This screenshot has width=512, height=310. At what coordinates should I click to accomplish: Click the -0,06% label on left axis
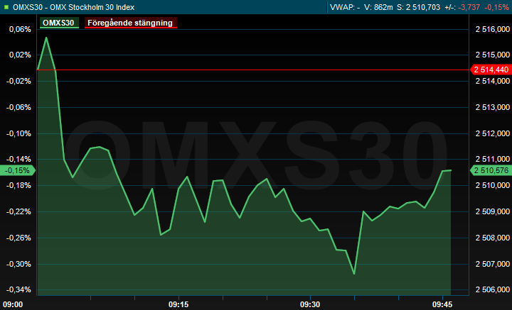coord(18,107)
